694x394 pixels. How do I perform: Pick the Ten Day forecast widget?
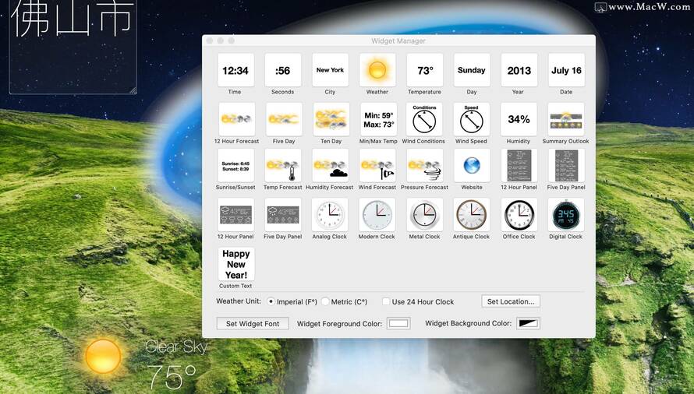[331, 120]
